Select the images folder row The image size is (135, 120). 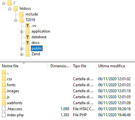point(67,91)
